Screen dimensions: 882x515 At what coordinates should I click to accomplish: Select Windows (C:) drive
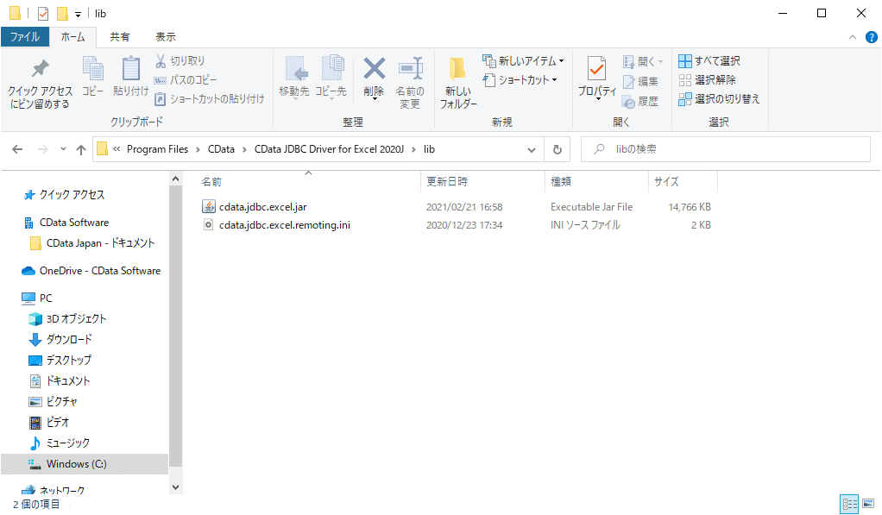click(85, 464)
